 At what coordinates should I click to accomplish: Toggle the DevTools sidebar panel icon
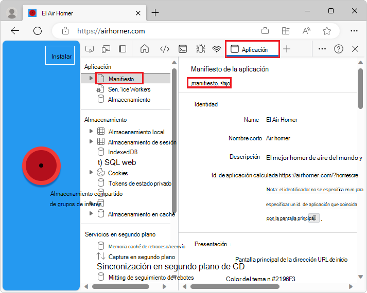pyautogui.click(x=123, y=49)
